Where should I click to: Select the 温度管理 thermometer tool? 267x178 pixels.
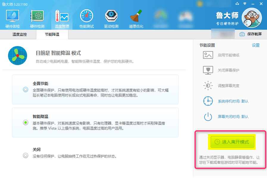(x=62, y=19)
